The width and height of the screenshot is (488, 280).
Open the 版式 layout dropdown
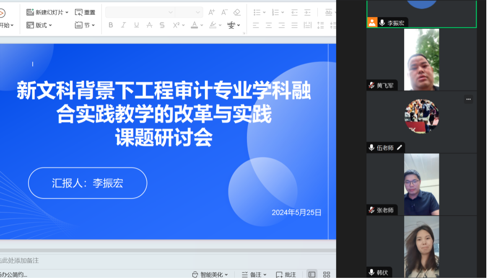39,25
